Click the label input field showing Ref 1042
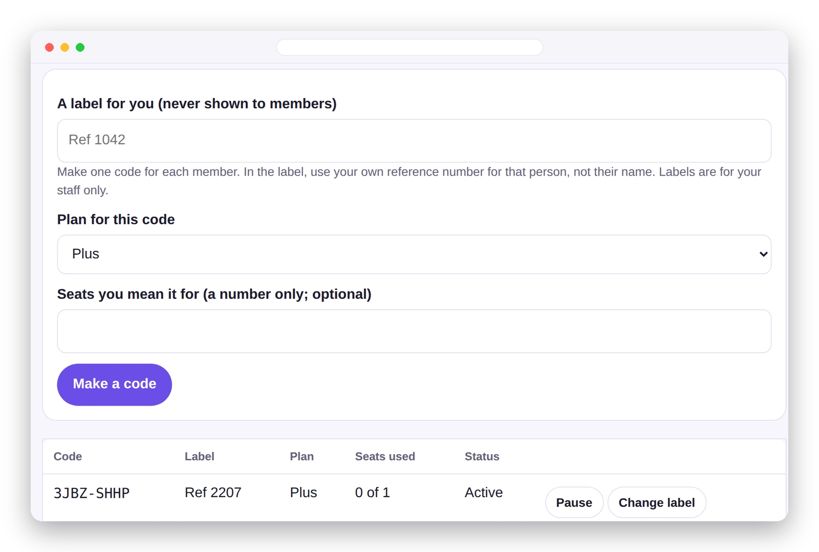 tap(414, 141)
